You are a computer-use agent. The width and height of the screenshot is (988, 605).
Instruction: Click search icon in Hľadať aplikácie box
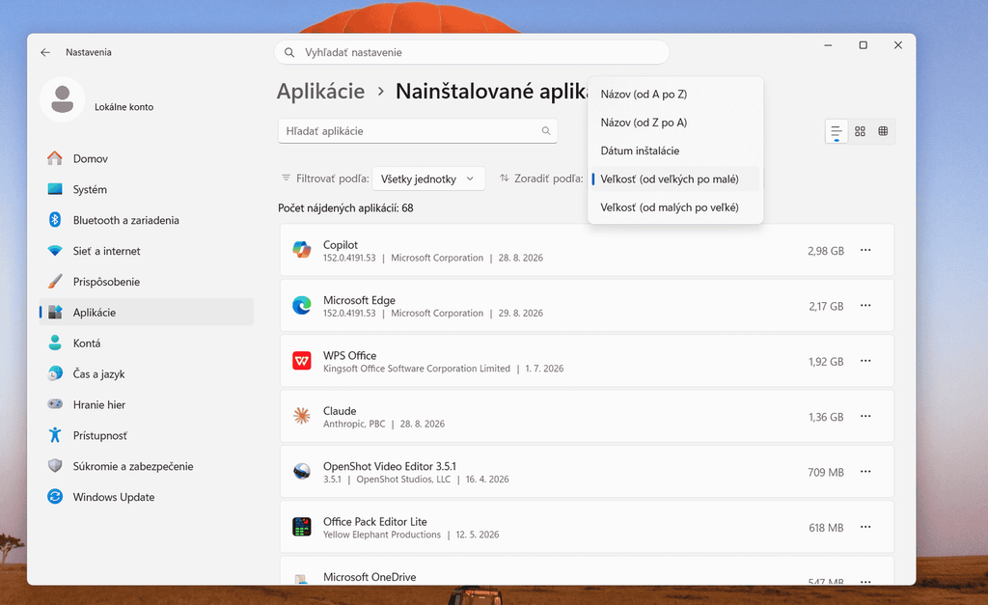point(546,131)
